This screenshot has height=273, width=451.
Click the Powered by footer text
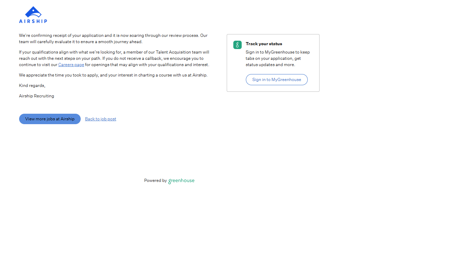tap(155, 180)
